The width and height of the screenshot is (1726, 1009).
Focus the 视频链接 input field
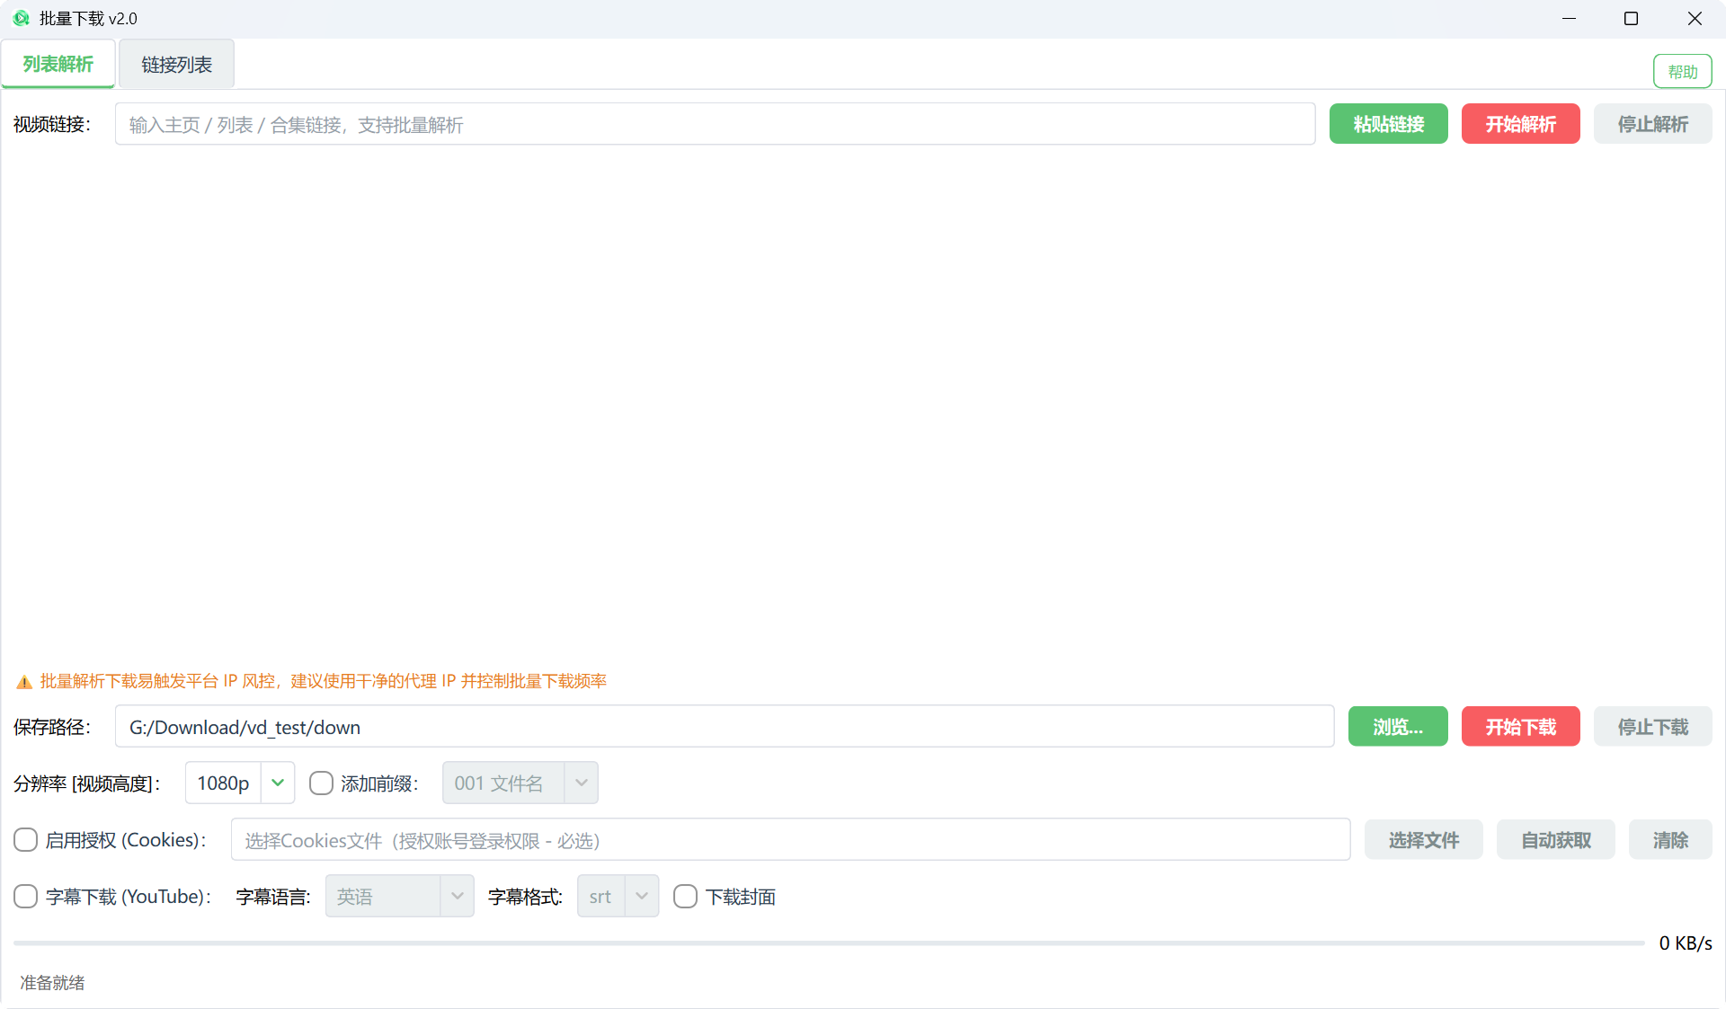pos(715,124)
